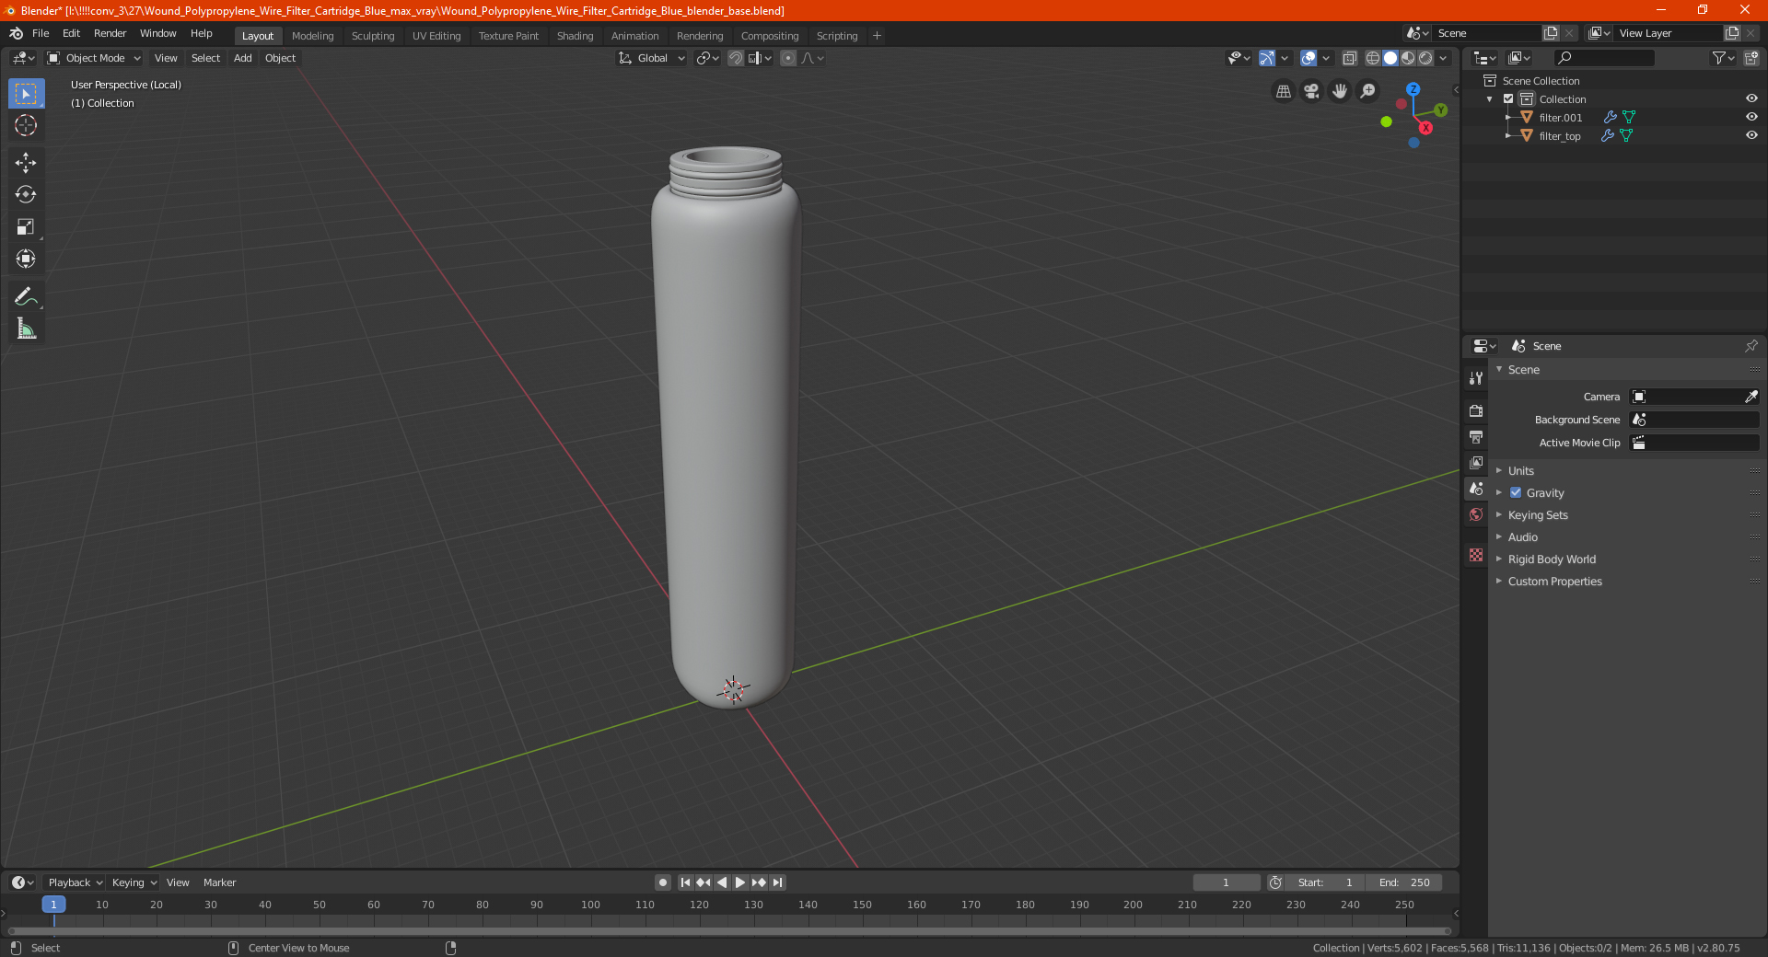Open the Tool properties tab
The image size is (1768, 957).
[x=1476, y=378]
